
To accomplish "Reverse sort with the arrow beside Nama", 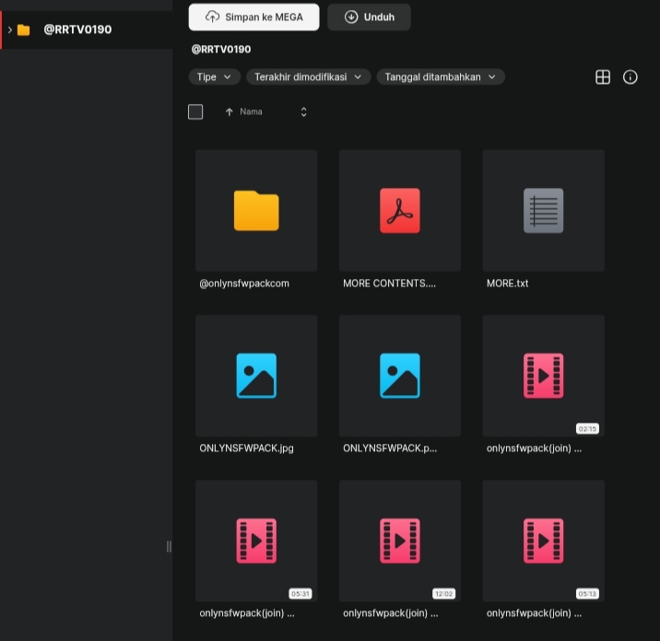I will click(x=229, y=111).
